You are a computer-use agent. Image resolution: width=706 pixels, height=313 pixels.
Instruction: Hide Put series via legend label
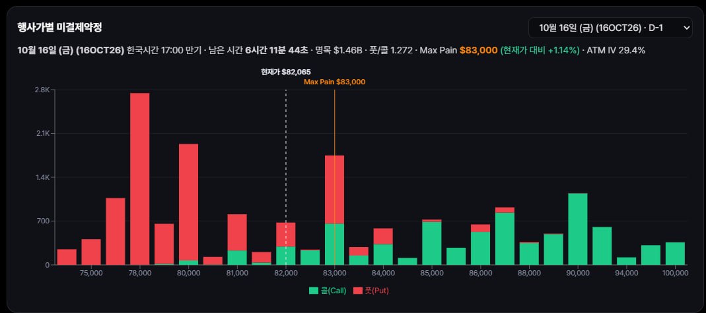coord(377,291)
